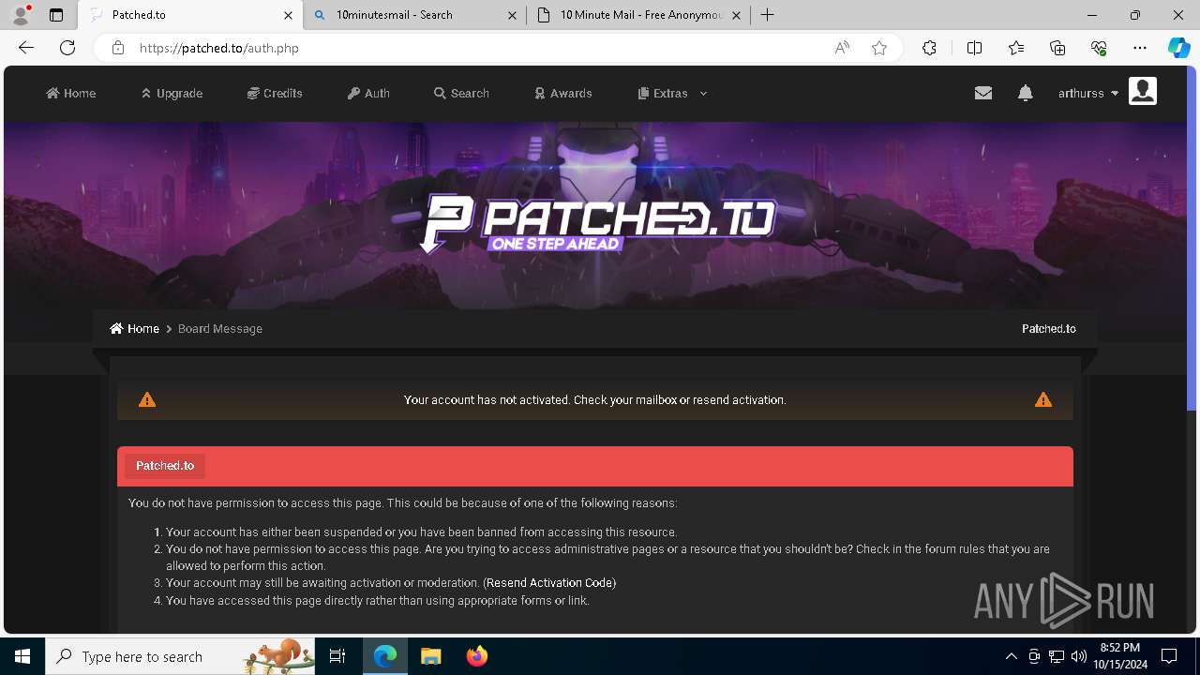Image resolution: width=1200 pixels, height=675 pixels.
Task: Refresh the current page
Action: (67, 48)
